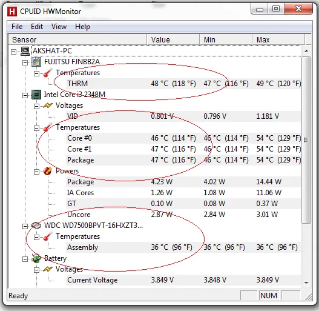This screenshot has height=311, width=319.
Task: Open the View menu
Action: point(59,27)
